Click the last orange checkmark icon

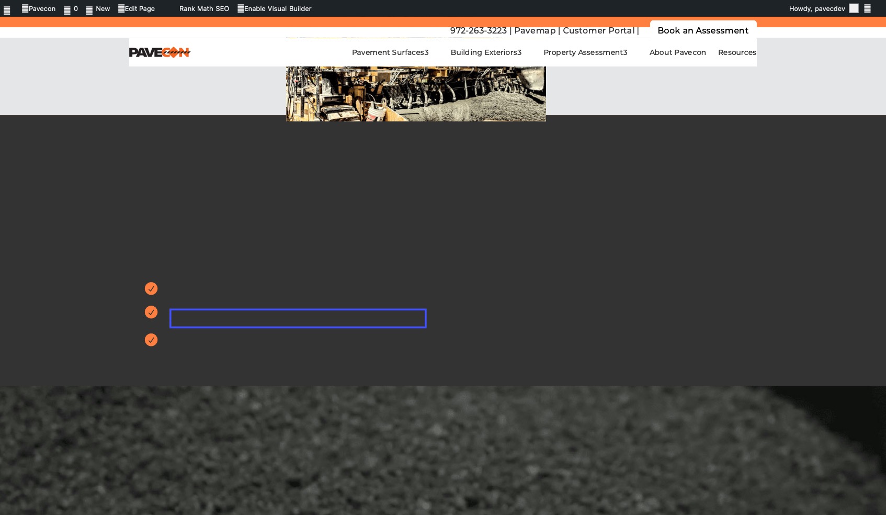point(151,340)
